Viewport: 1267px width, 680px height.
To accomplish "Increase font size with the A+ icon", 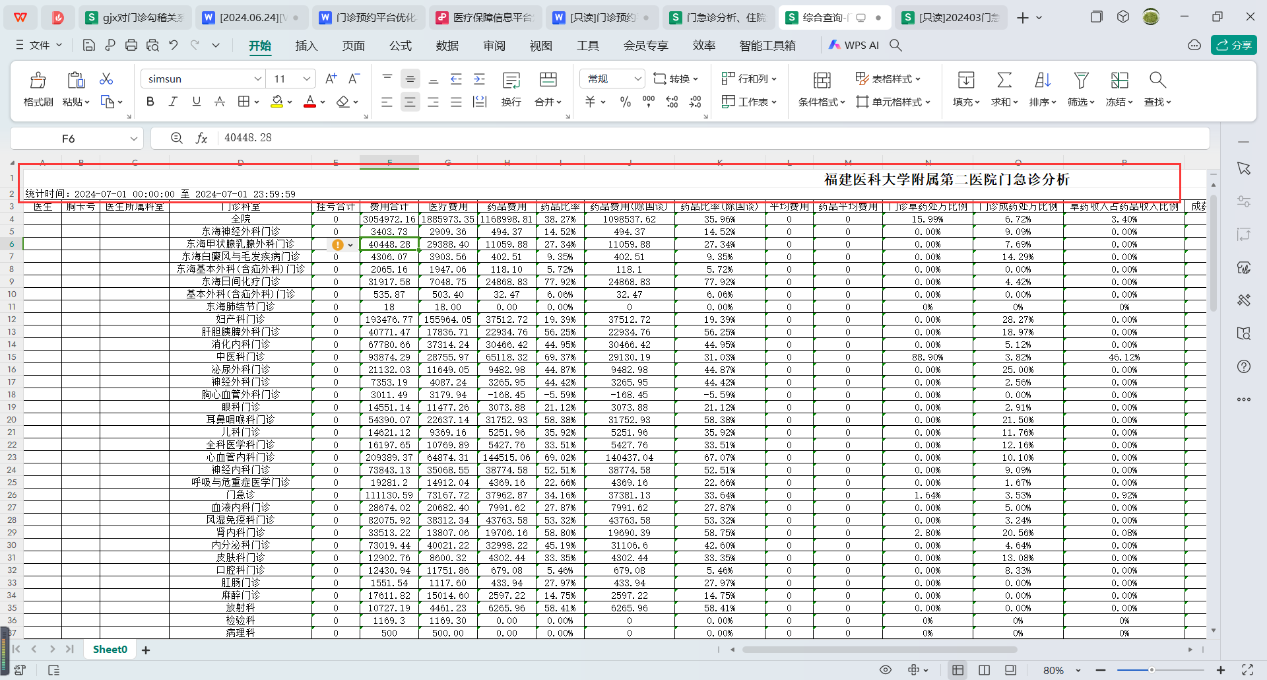I will coord(331,79).
